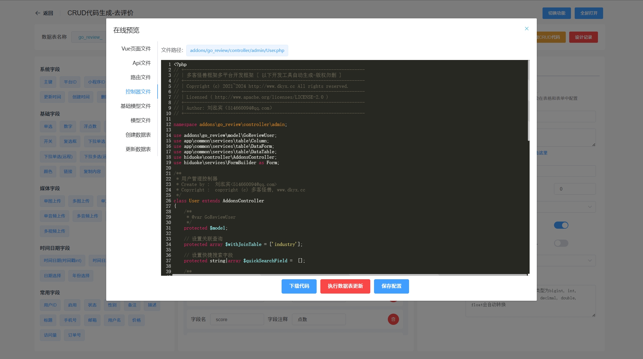Image resolution: width=643 pixels, height=359 pixels.
Task: Close the 在线预览 dialog with the X icon
Action: (526, 28)
